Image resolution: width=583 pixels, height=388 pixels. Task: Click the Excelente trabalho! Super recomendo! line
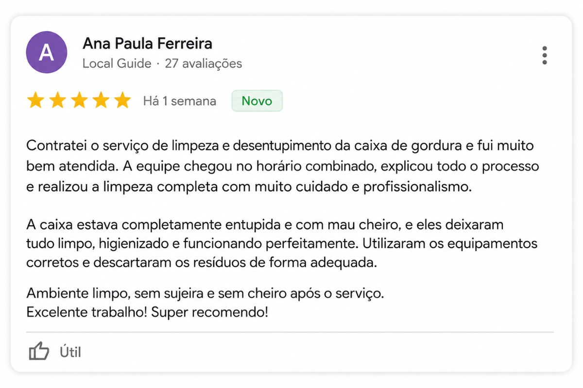click(x=147, y=312)
